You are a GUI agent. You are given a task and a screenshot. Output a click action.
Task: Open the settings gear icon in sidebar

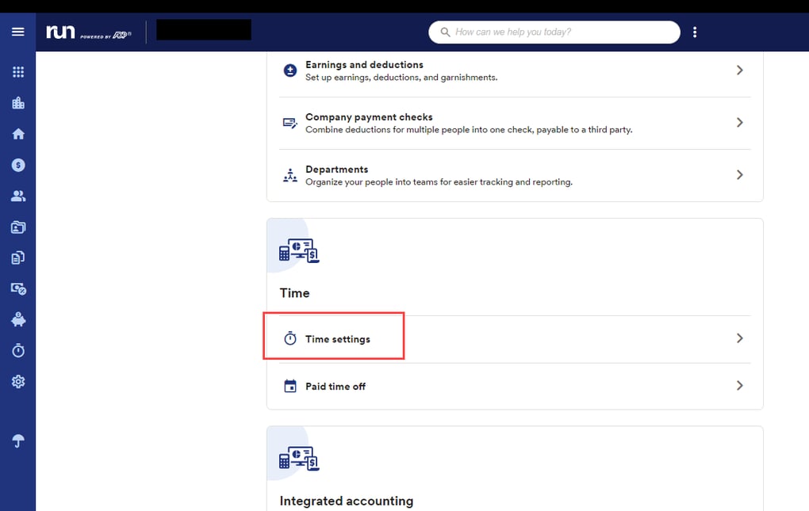(18, 382)
